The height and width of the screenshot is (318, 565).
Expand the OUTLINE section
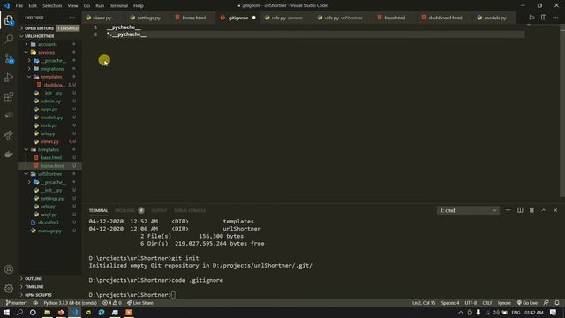[34, 279]
